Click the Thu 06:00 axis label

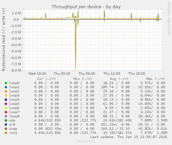click(x=87, y=74)
